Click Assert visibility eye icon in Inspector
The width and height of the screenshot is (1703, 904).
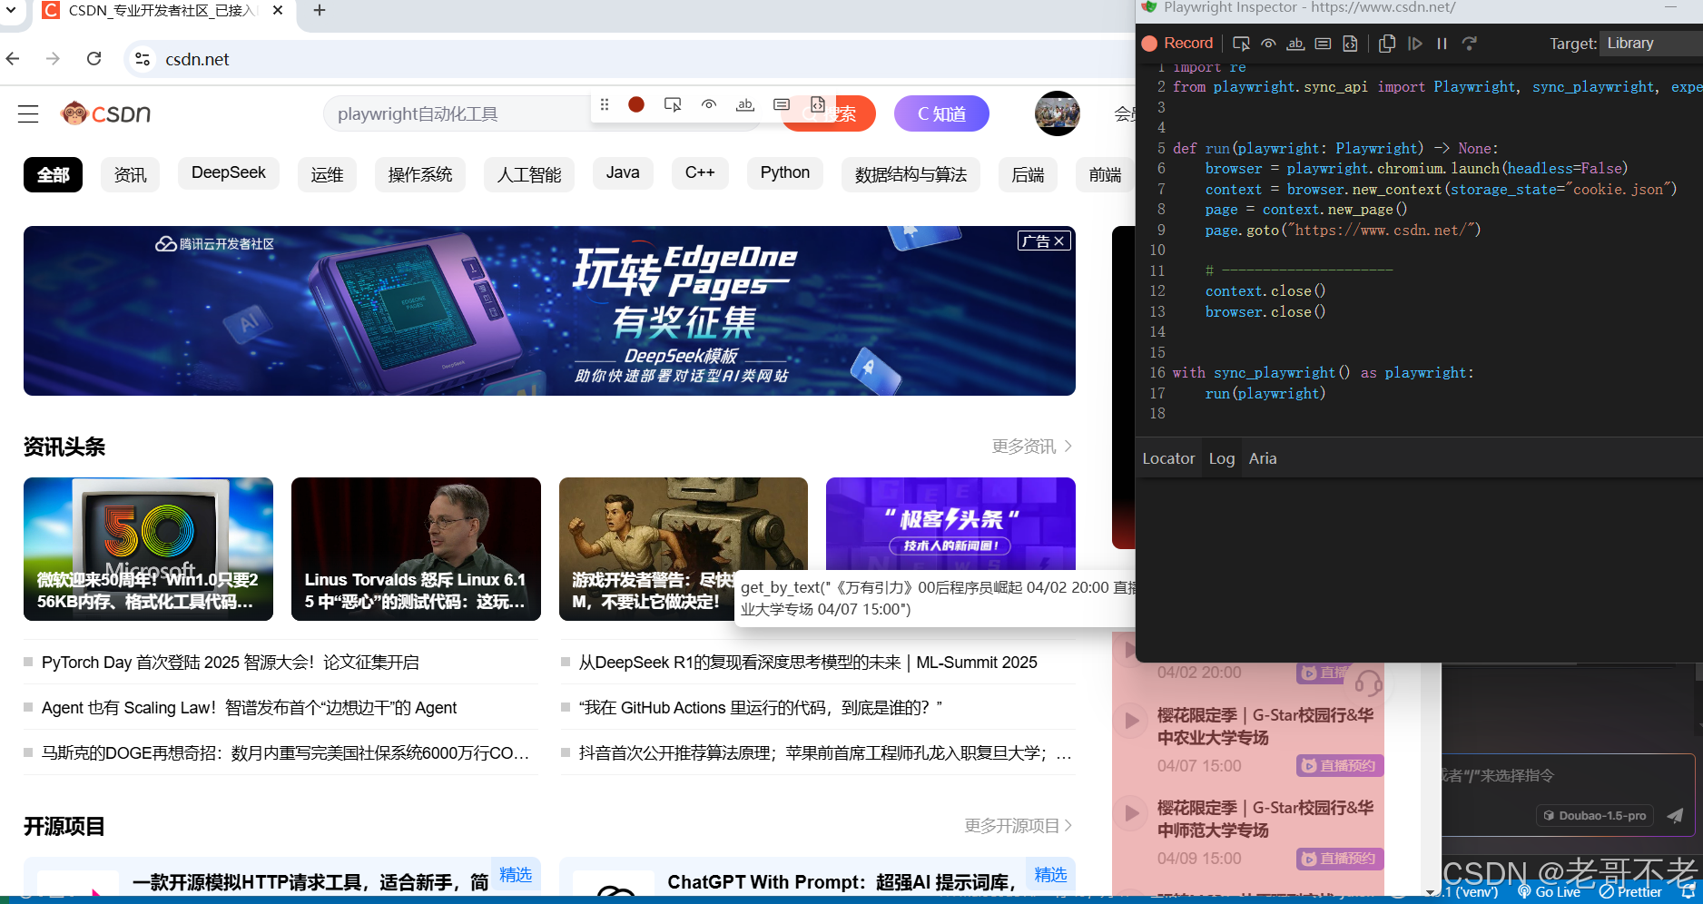click(1268, 44)
